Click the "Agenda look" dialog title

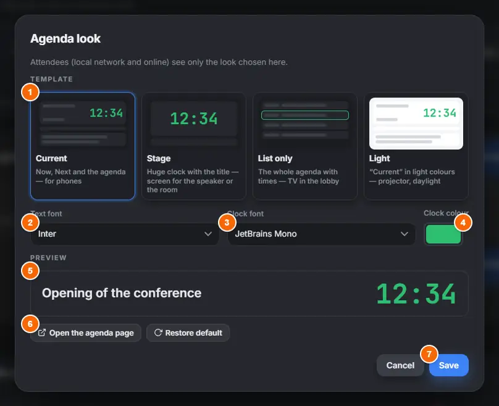point(65,38)
